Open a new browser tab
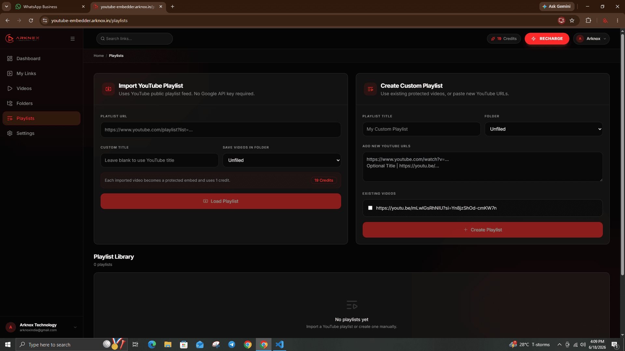Viewport: 625px width, 351px height. [173, 6]
